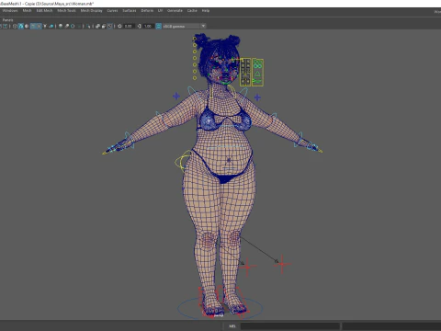Open the Mesh Display menu

(91, 10)
